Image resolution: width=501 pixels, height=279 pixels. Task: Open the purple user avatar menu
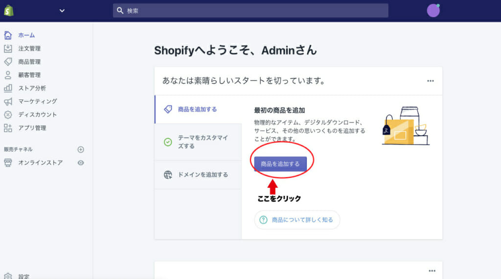(x=433, y=11)
